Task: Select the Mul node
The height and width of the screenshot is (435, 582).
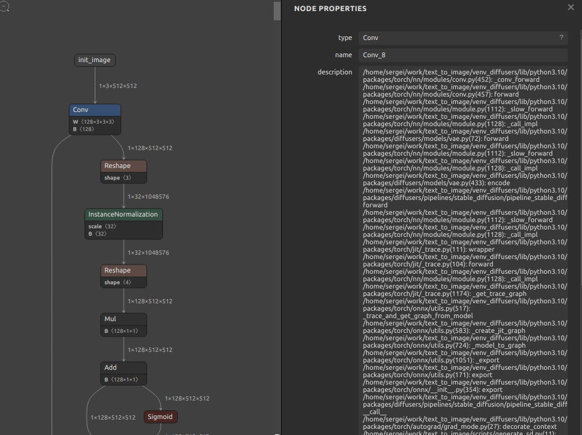Action: [124, 325]
